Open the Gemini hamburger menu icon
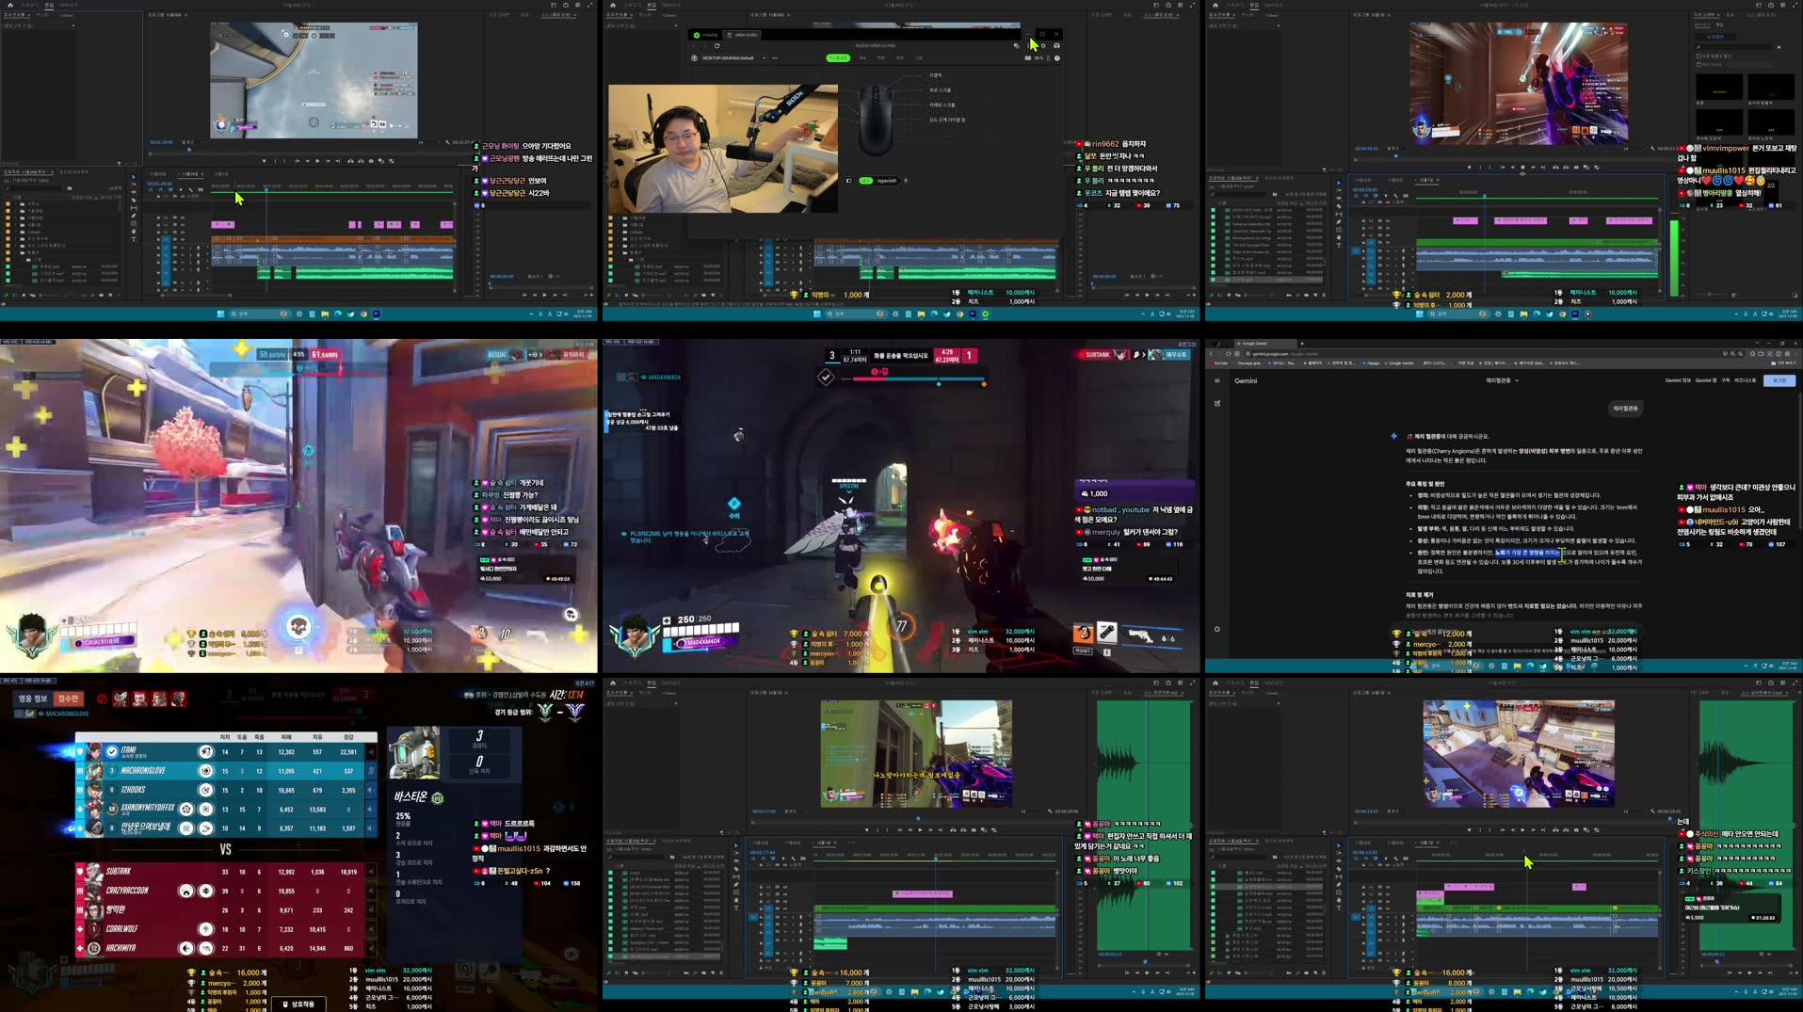This screenshot has width=1803, height=1012. pyautogui.click(x=1217, y=380)
